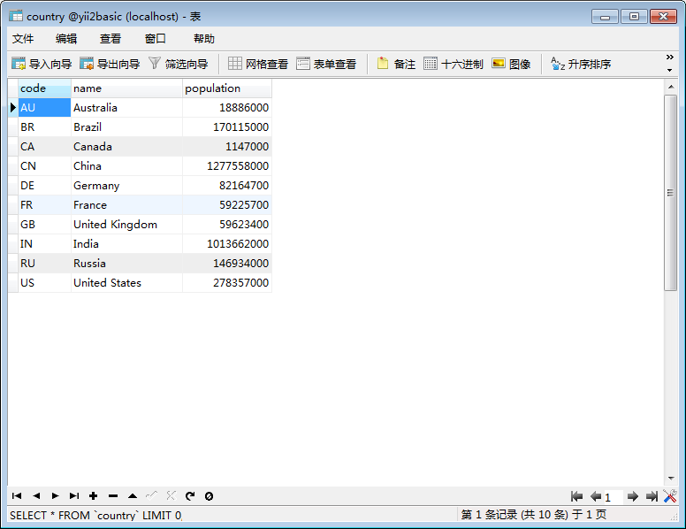The height and width of the screenshot is (529, 686).
Task: Go to first record navigation icon
Action: (17, 495)
